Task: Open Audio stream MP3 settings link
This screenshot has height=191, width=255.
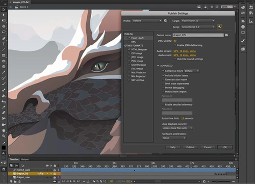Action: [185, 51]
